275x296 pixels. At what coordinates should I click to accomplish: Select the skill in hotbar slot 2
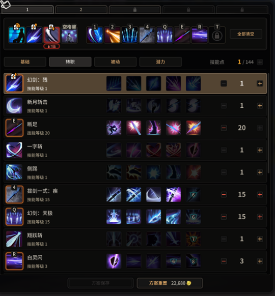112,35
